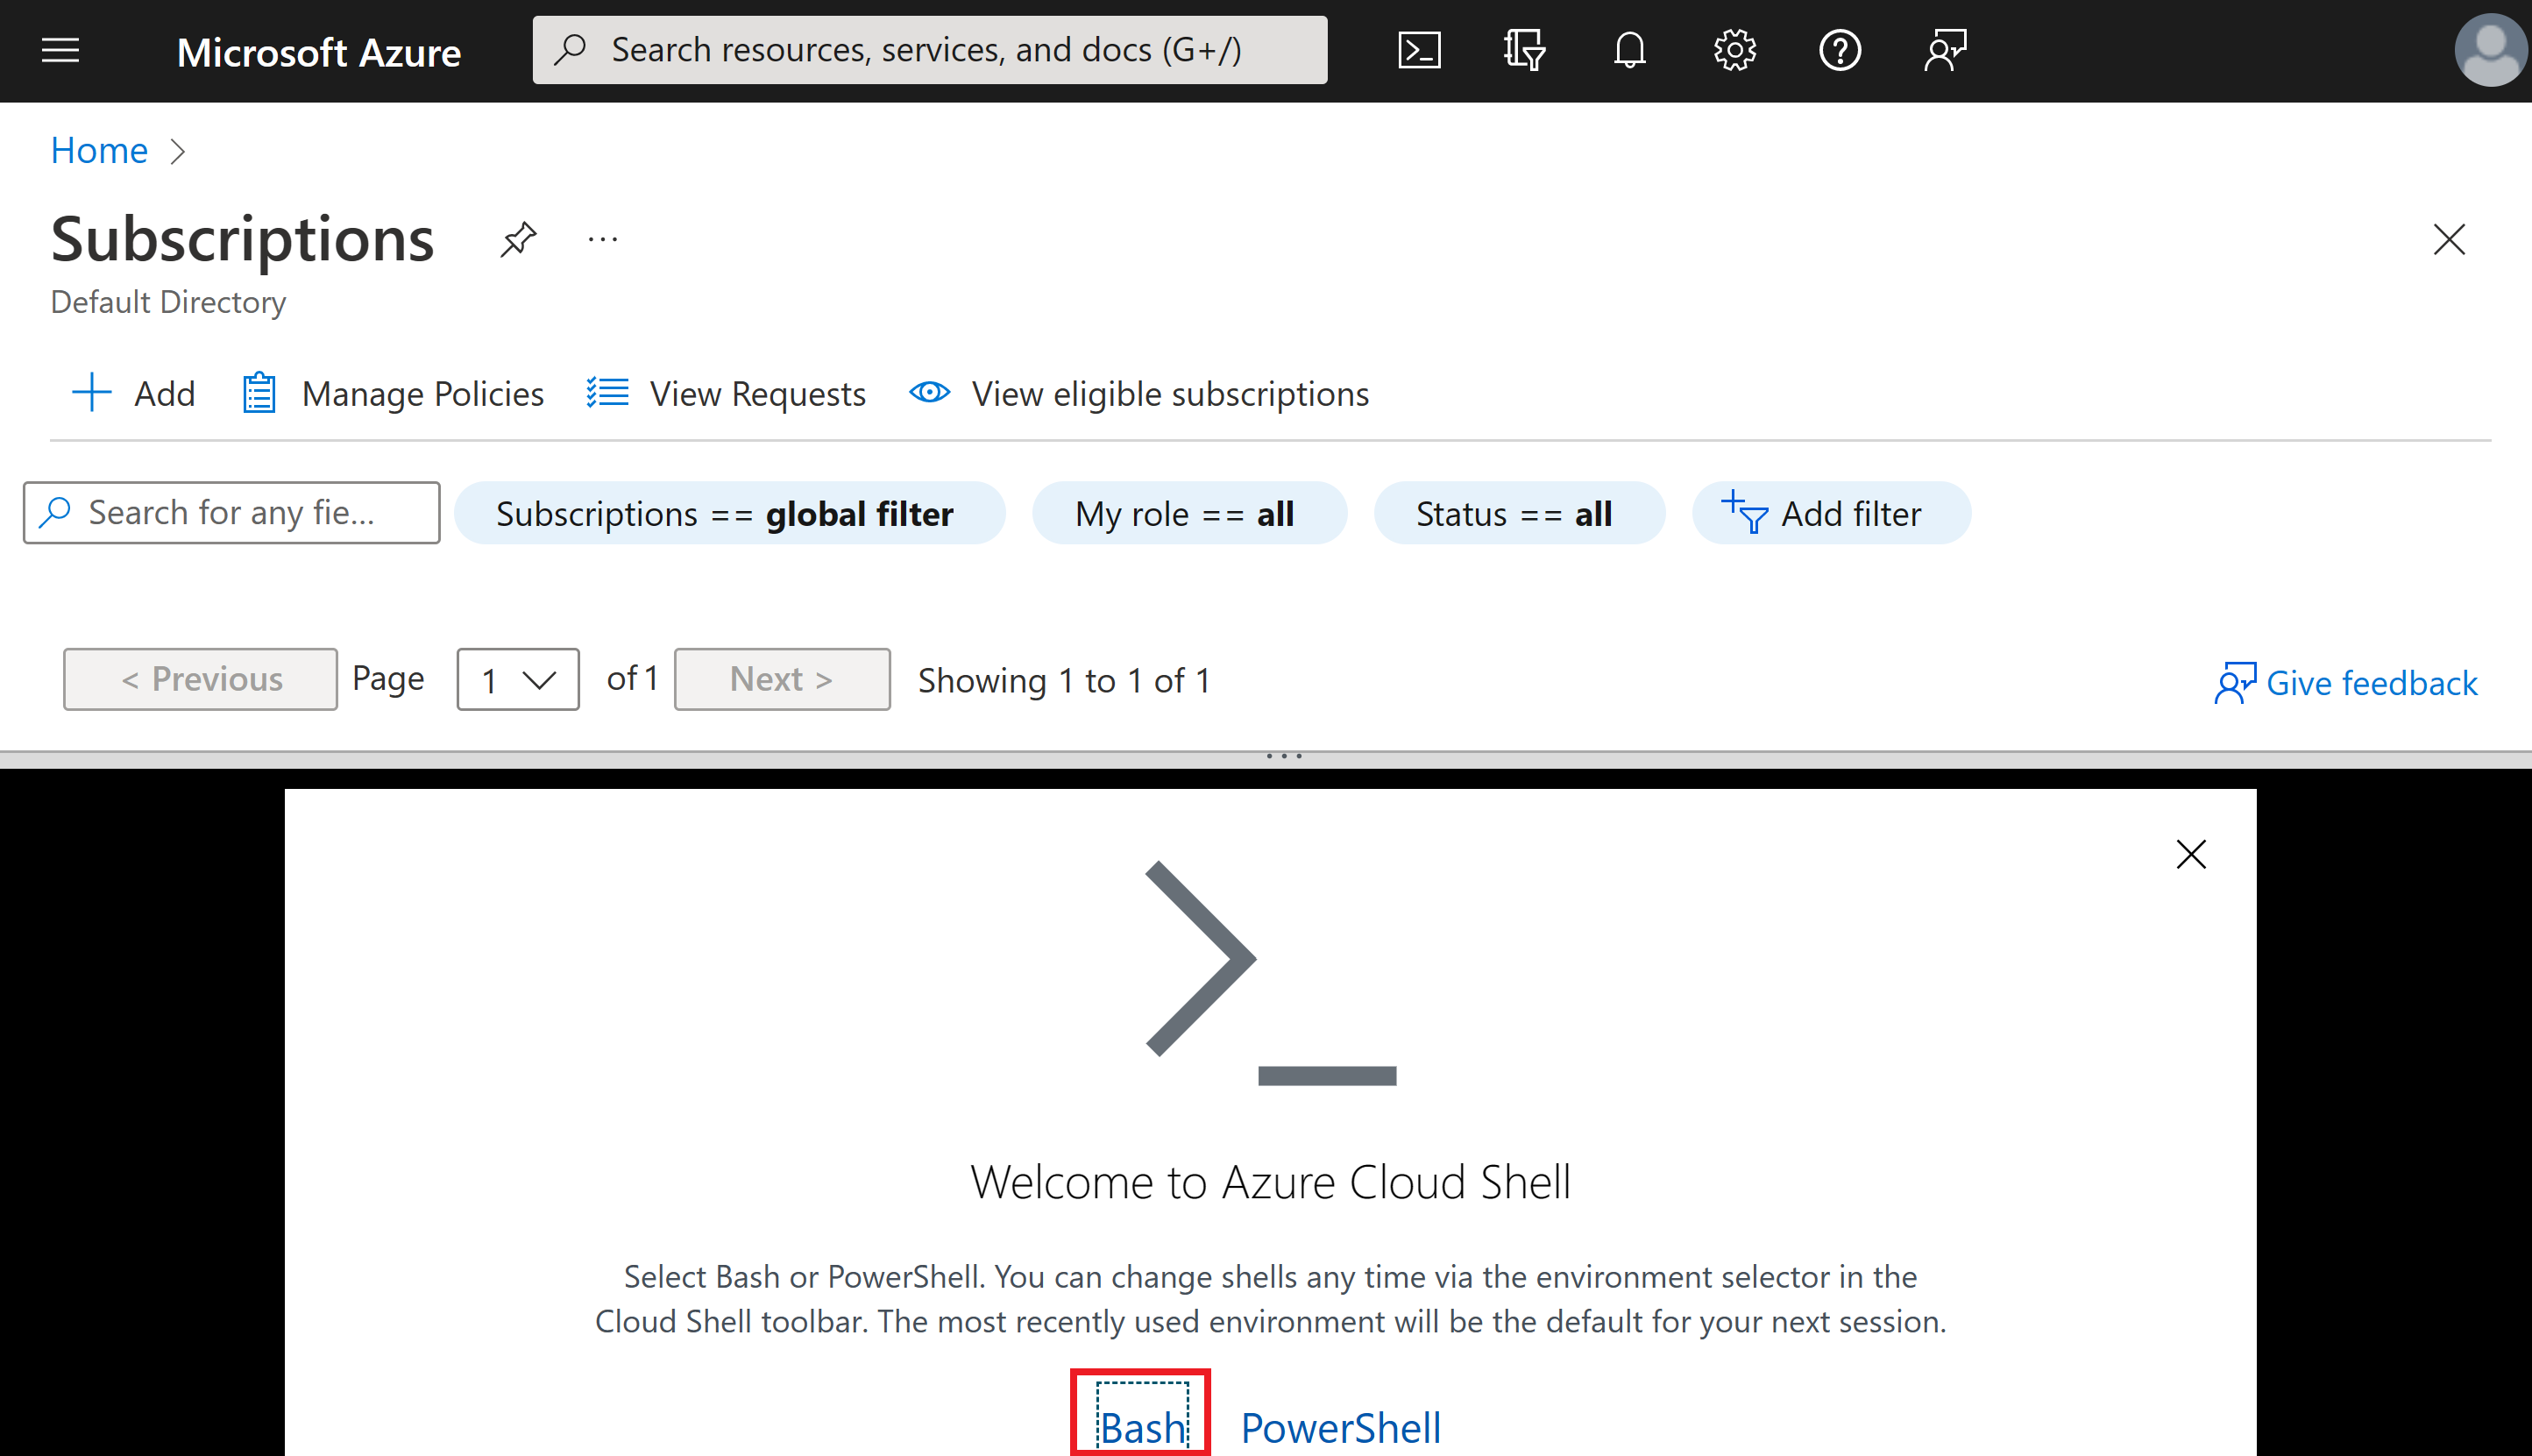Open the hamburger portal menu
2532x1456 pixels.
point(60,50)
